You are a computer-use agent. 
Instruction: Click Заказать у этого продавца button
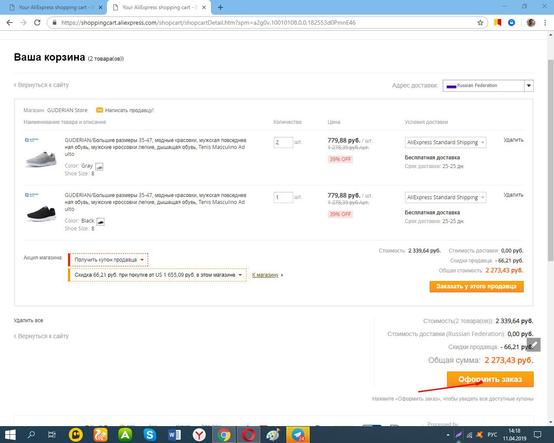(476, 286)
